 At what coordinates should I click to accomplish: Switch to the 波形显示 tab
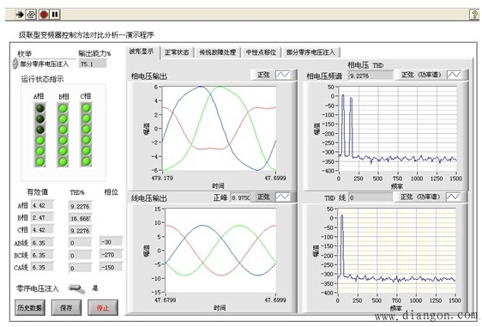pos(142,51)
